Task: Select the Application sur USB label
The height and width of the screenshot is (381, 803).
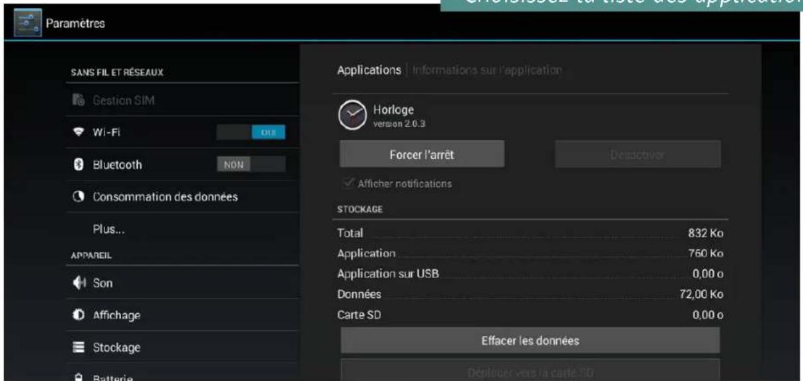Action: coord(389,274)
